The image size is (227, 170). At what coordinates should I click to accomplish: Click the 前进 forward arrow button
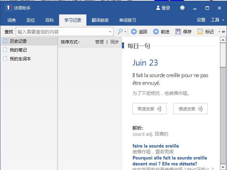tap(156, 32)
